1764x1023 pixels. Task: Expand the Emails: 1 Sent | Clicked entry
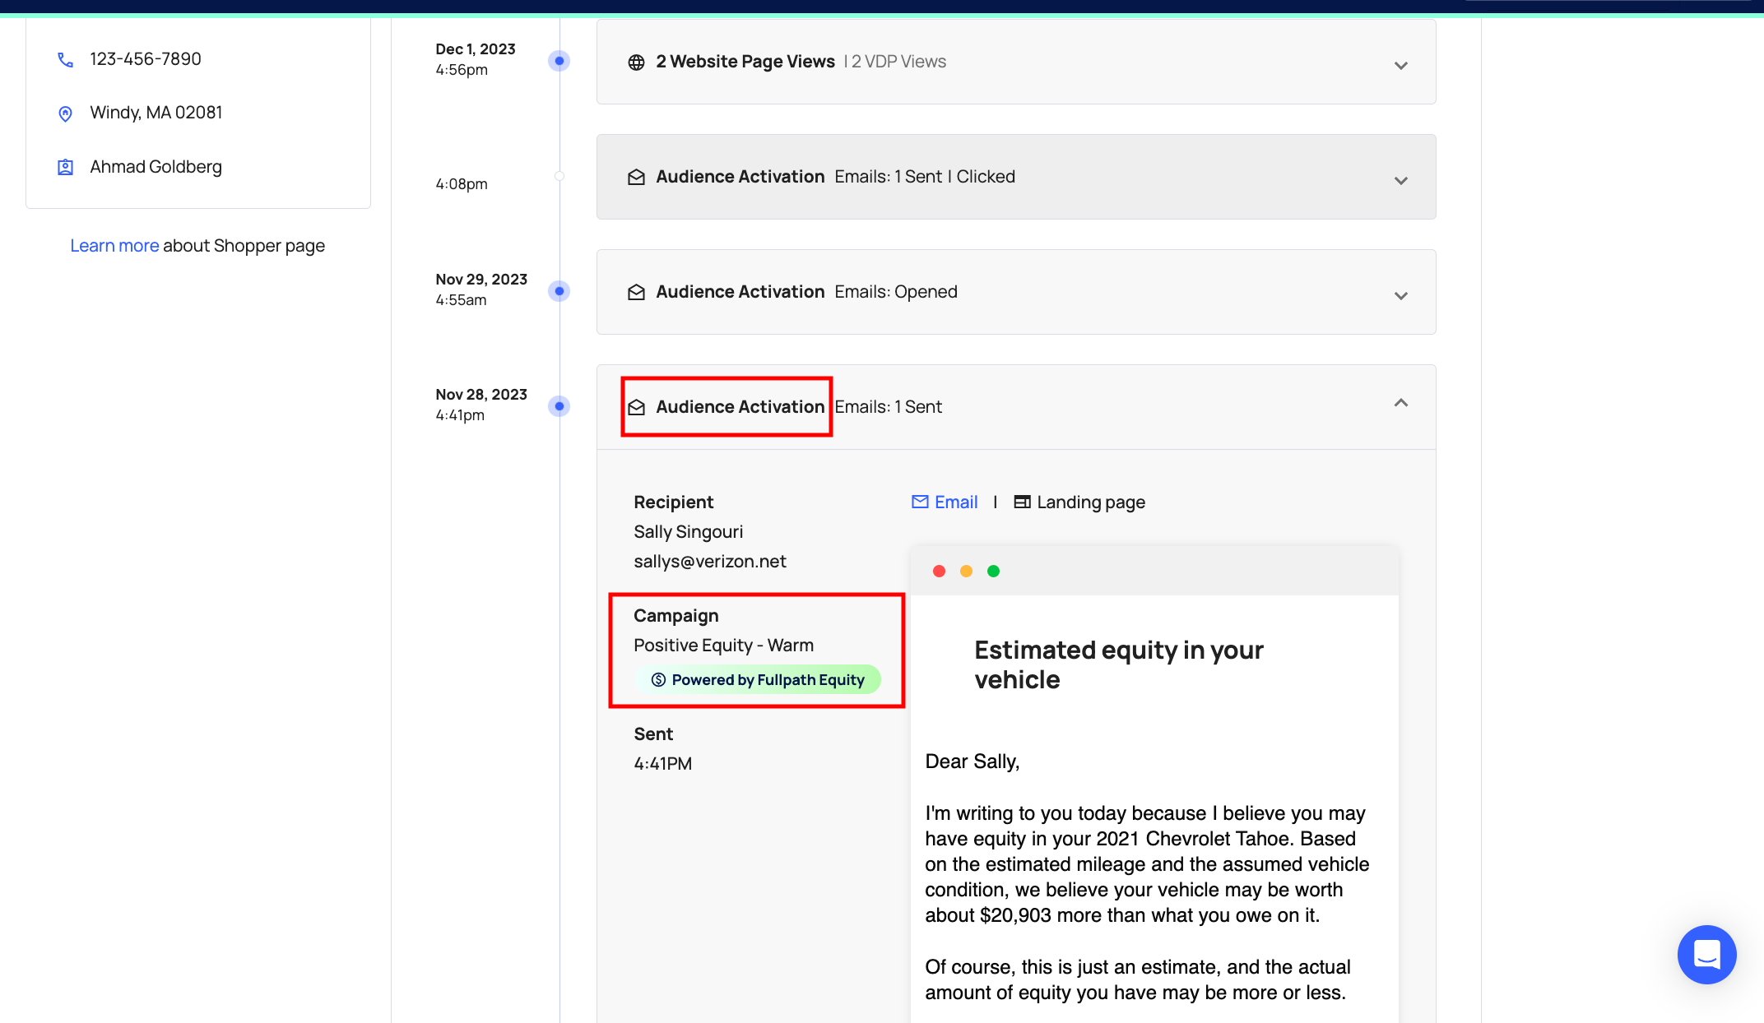1400,180
